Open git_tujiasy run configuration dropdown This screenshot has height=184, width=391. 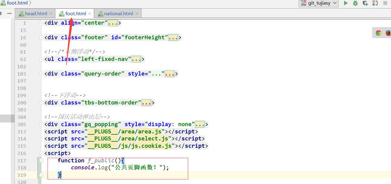pyautogui.click(x=319, y=3)
